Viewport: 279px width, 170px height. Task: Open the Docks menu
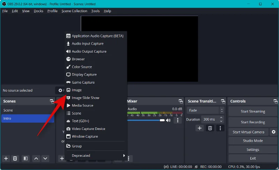[x=38, y=11]
